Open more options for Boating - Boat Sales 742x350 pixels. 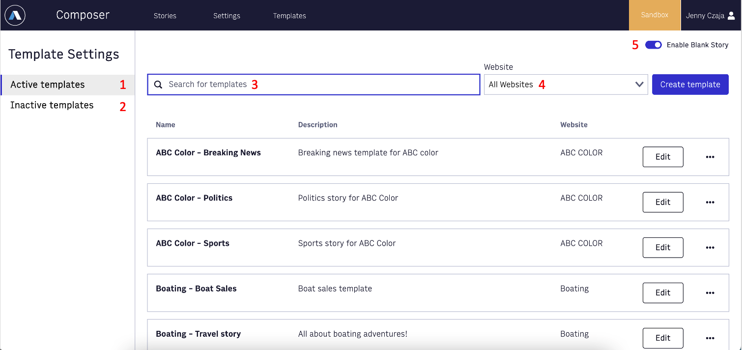[x=710, y=292]
